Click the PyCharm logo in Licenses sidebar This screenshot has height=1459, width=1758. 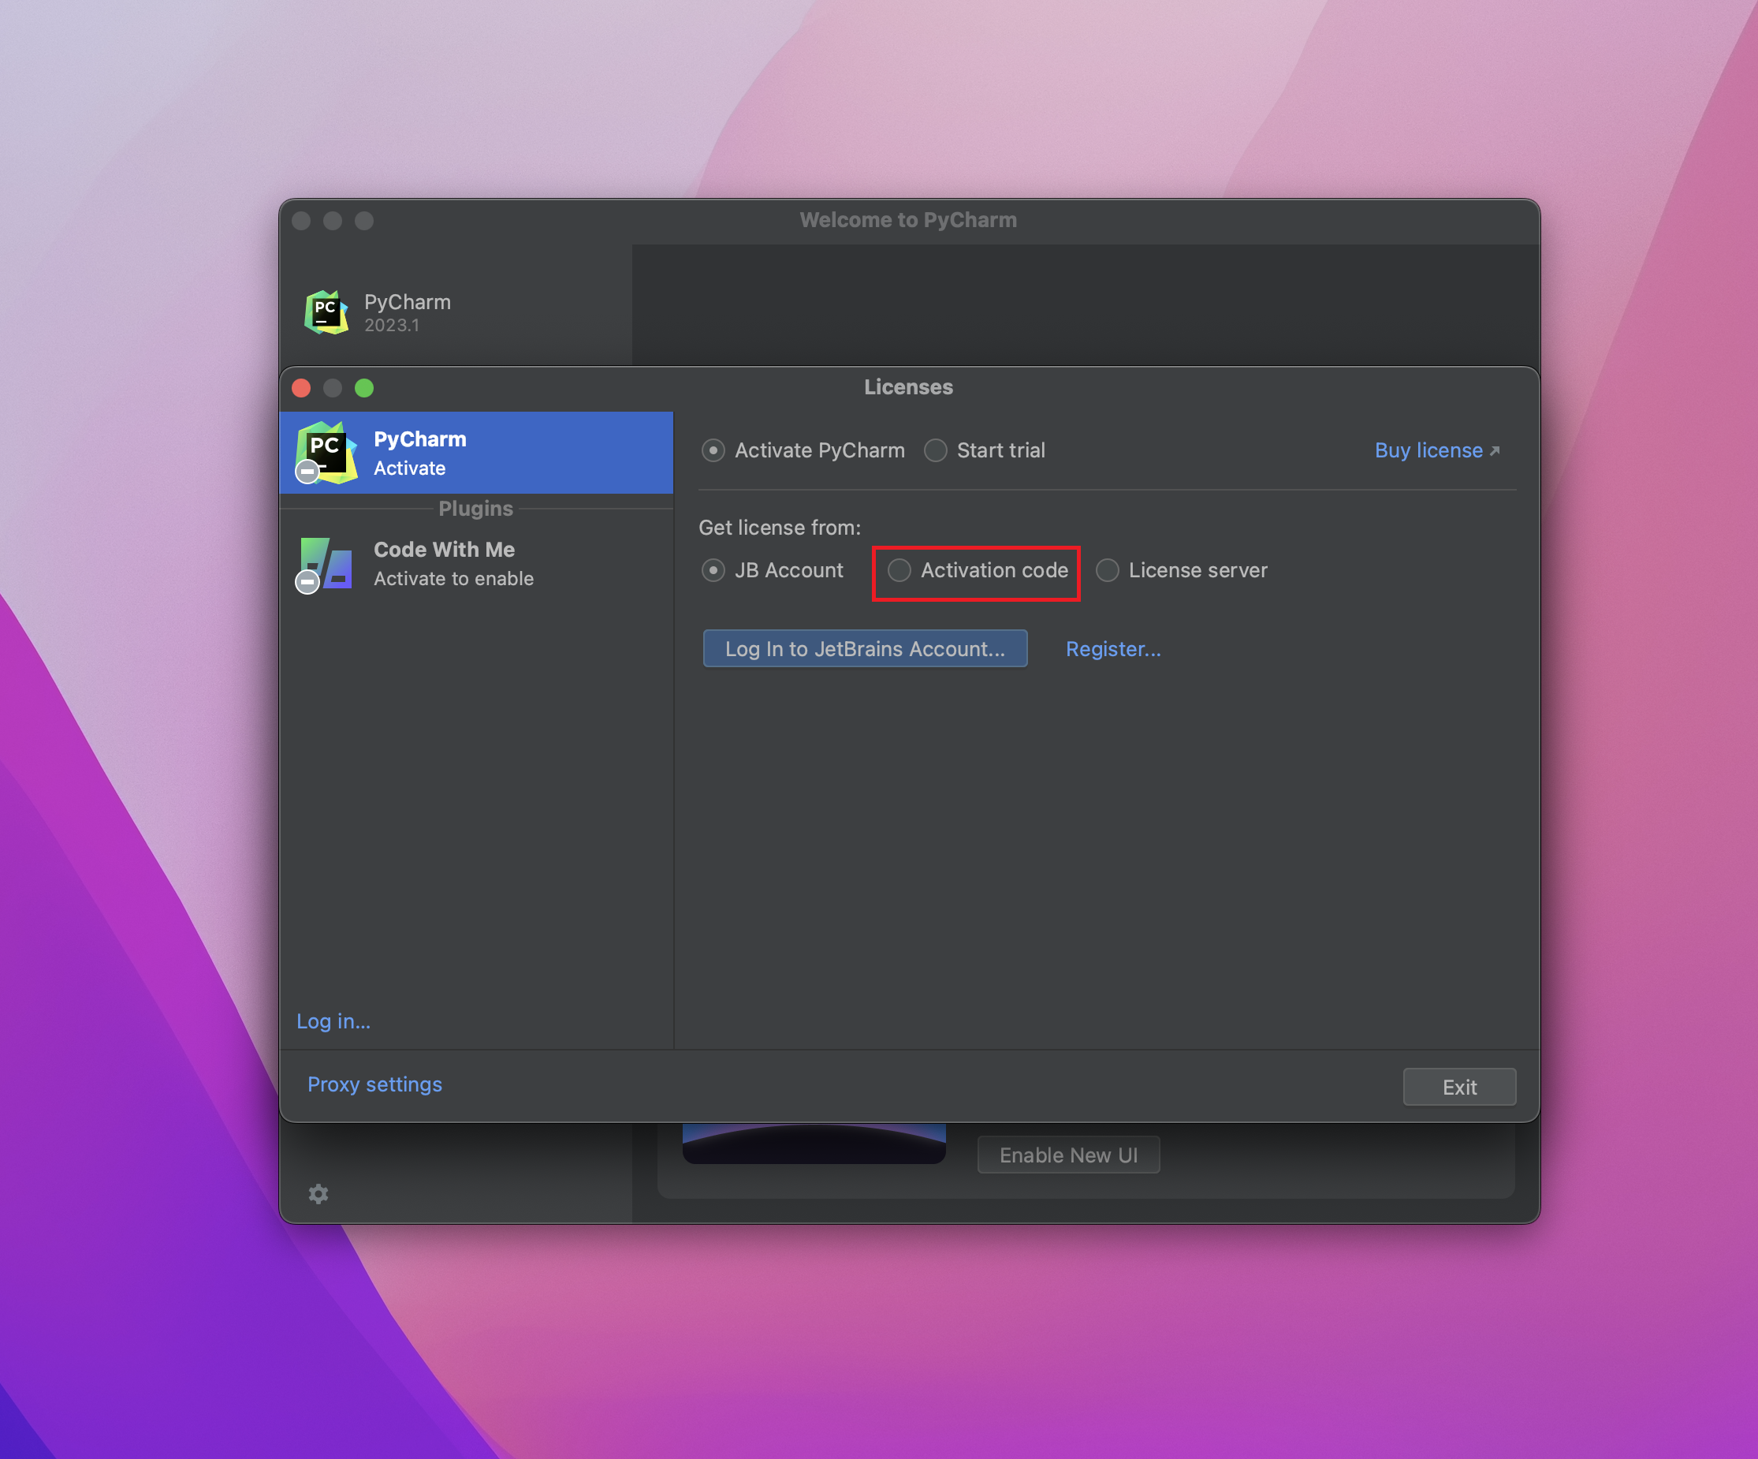click(x=326, y=452)
